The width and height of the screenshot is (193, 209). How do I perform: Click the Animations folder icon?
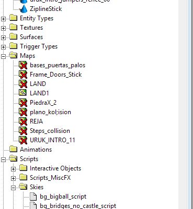[x=14, y=149]
